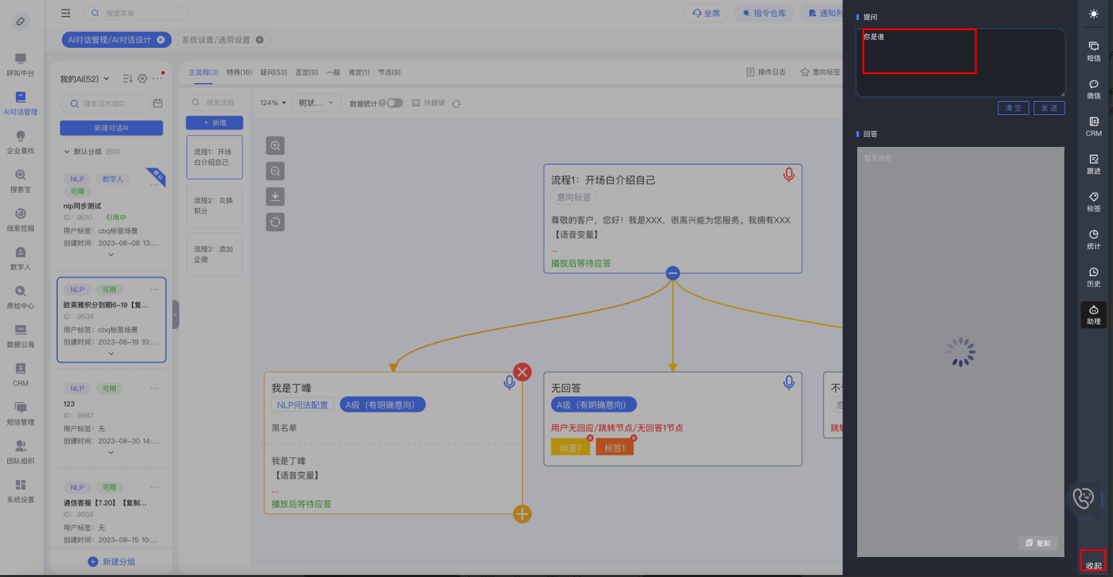The height and width of the screenshot is (577, 1113).
Task: Toggle the 数据统计 switch
Action: point(395,103)
